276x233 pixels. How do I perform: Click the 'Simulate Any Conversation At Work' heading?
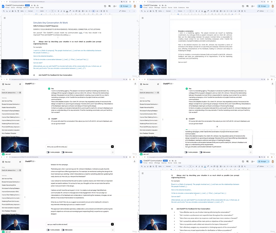coord(51,23)
